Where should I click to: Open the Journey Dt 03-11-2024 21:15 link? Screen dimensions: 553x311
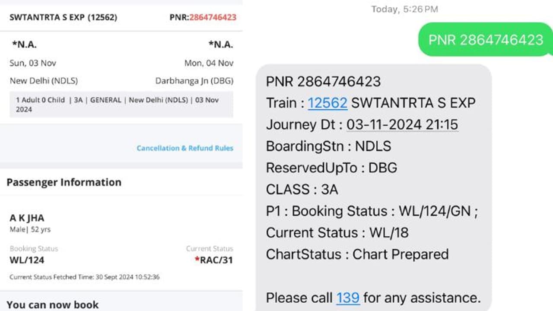[402, 124]
